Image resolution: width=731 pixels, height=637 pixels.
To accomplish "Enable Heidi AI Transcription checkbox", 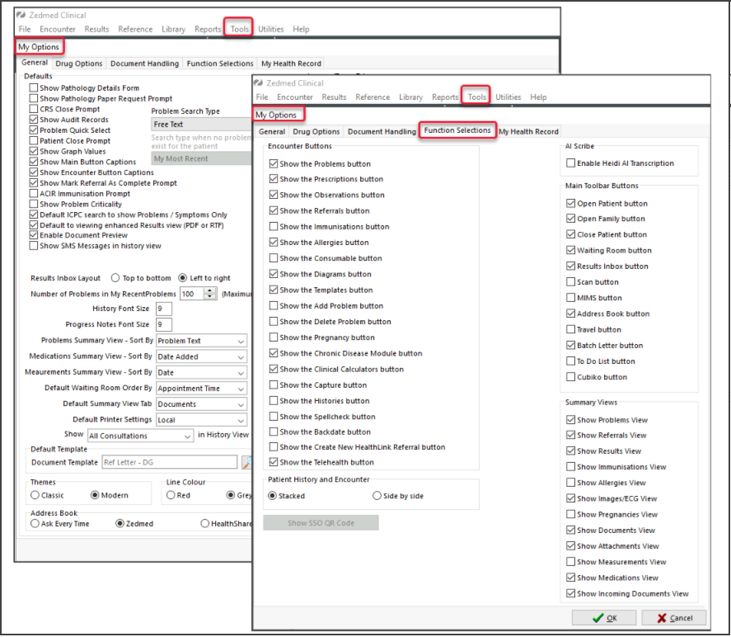I will [570, 163].
